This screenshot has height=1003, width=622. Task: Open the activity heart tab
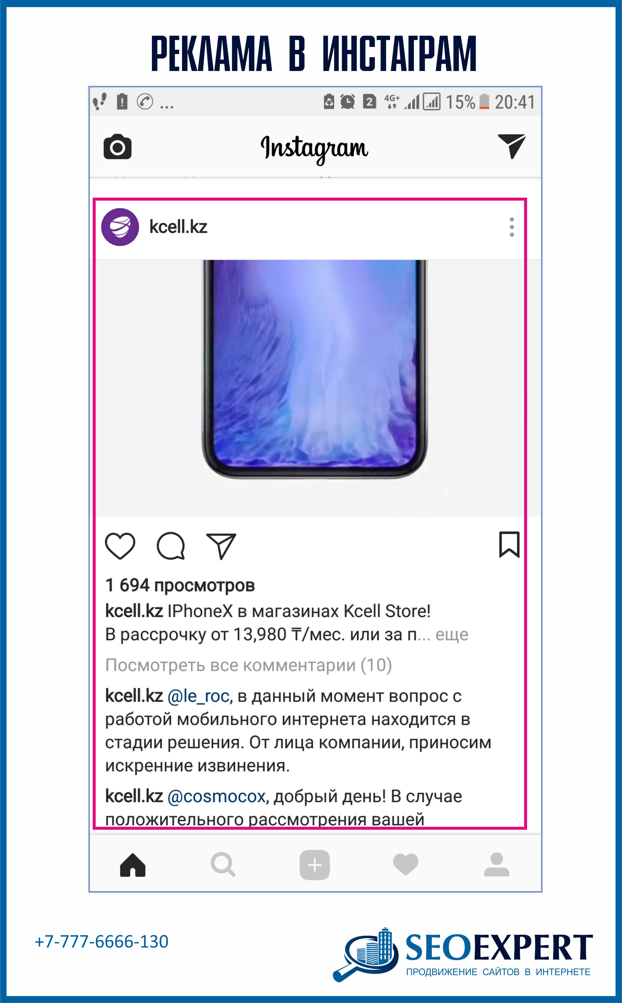406,864
